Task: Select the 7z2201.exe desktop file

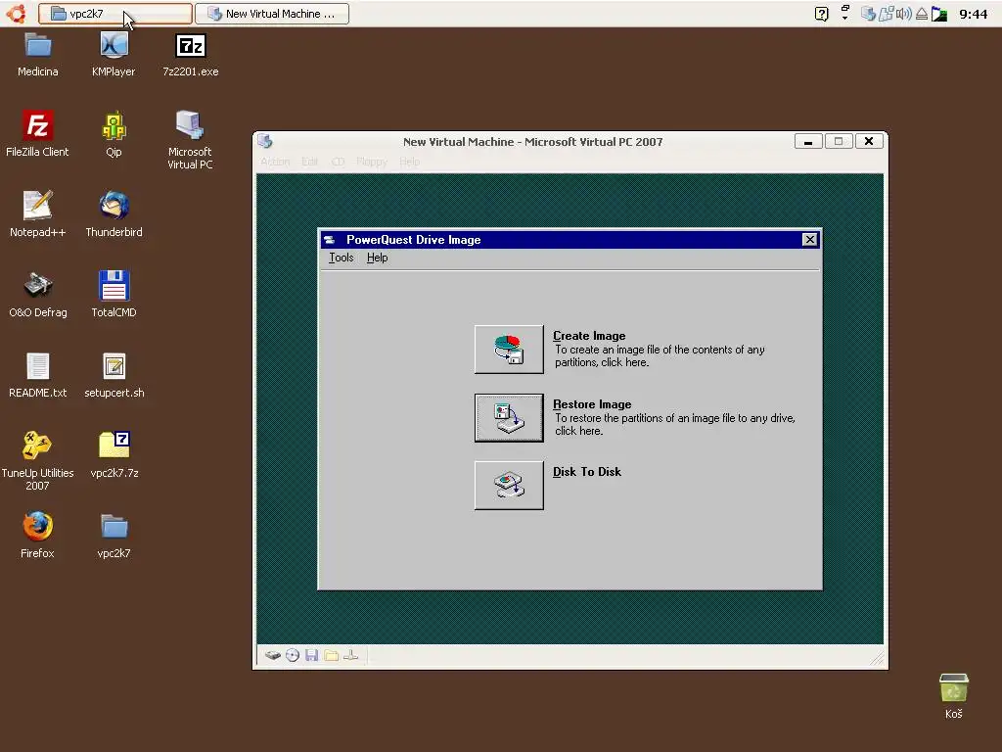Action: pyautogui.click(x=191, y=55)
